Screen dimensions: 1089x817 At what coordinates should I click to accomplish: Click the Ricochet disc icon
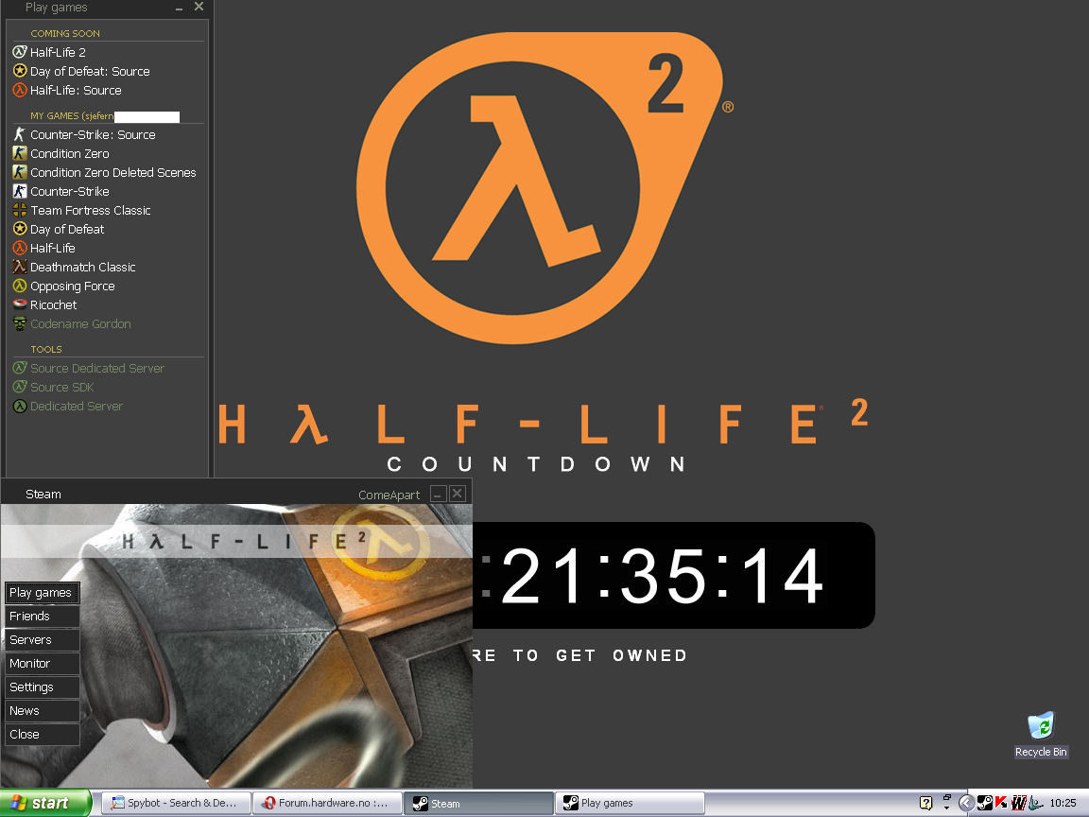click(20, 304)
